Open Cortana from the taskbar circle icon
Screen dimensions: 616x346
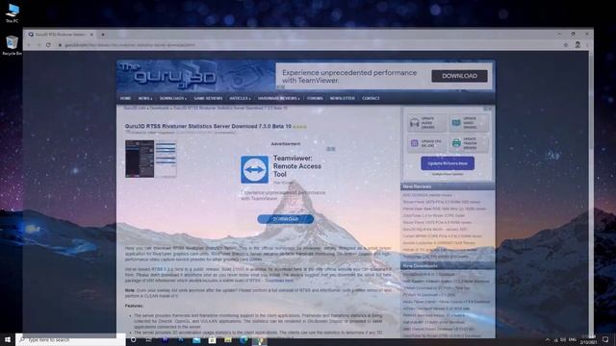133,339
